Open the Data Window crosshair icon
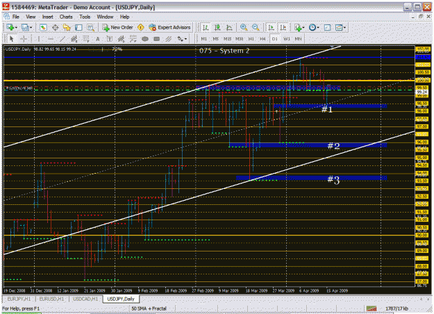434x314 pixels. pyautogui.click(x=55, y=27)
